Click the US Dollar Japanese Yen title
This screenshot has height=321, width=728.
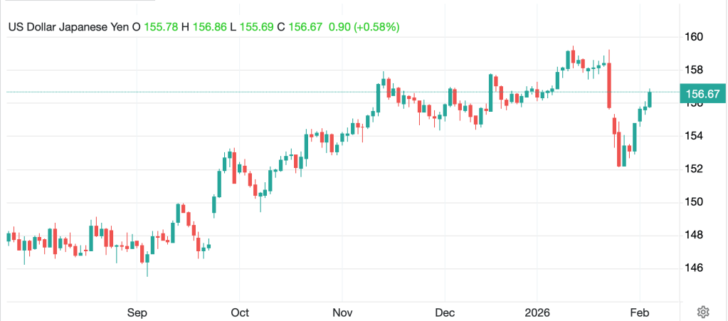coord(69,27)
